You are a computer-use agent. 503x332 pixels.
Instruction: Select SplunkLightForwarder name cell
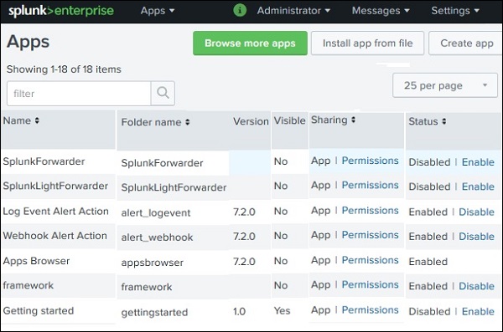tap(55, 186)
